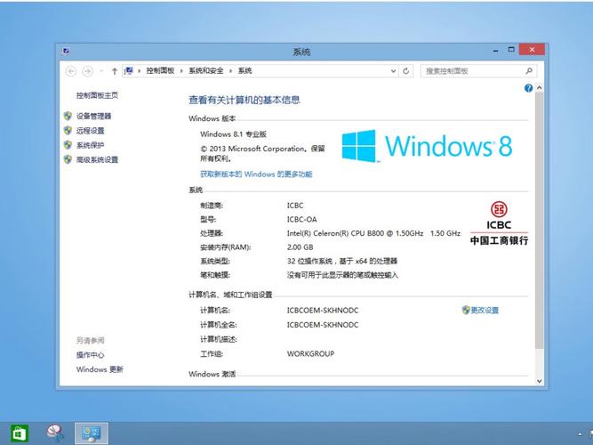
Task: Click the scrollbar up arrow
Action: (x=540, y=88)
